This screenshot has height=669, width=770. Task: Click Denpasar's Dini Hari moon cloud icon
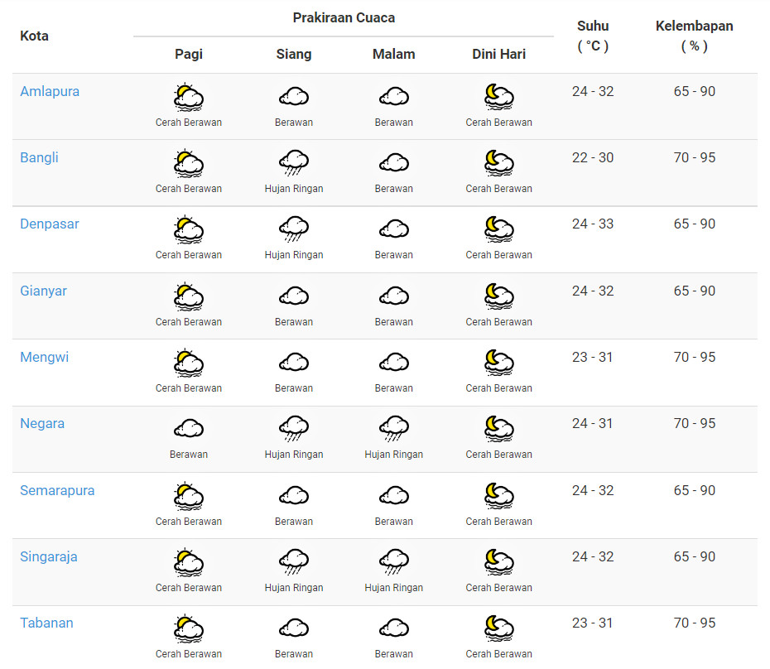click(x=498, y=230)
